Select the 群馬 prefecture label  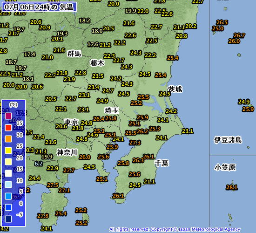click(74, 54)
